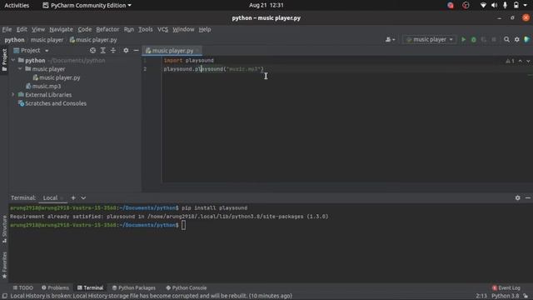Open IDE settings gear in top toolbar
Viewport: 533px width, 300px height.
pyautogui.click(x=516, y=40)
